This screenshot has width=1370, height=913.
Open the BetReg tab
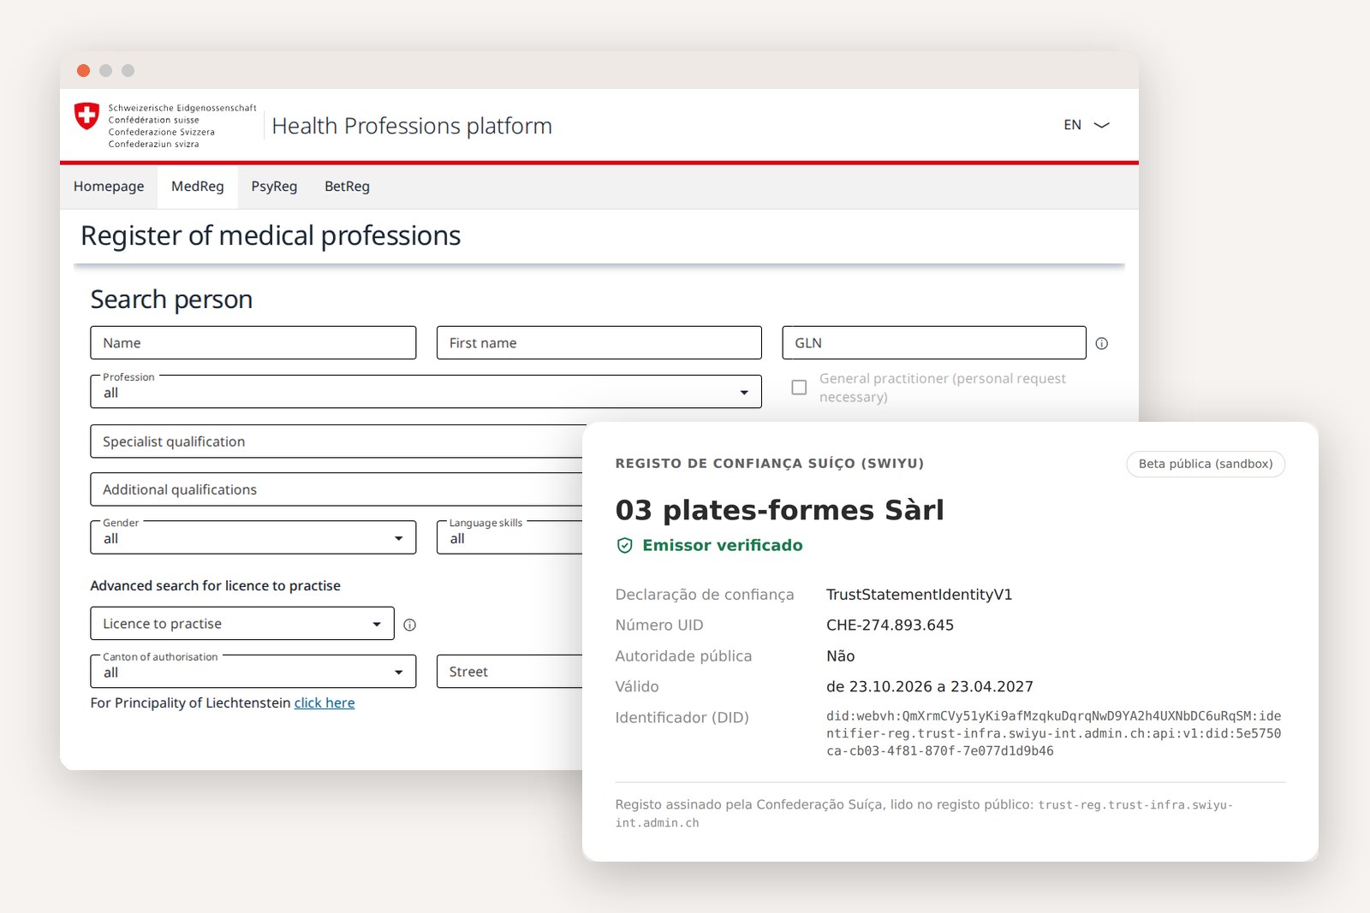[347, 187]
